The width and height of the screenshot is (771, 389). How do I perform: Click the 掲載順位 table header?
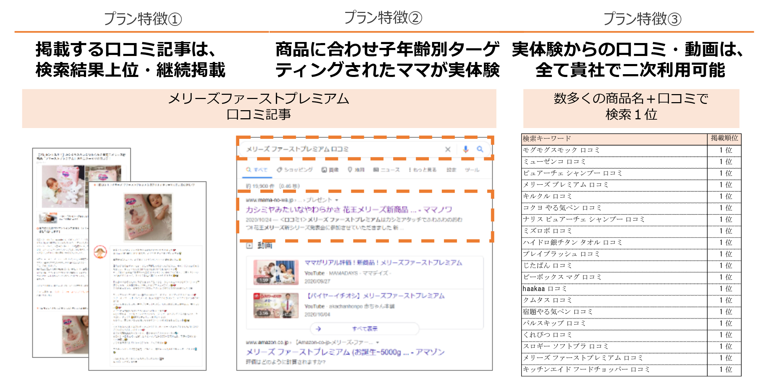724,139
